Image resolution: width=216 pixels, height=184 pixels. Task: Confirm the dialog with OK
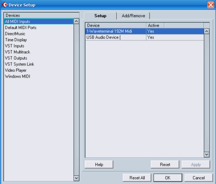pyautogui.click(x=168, y=178)
